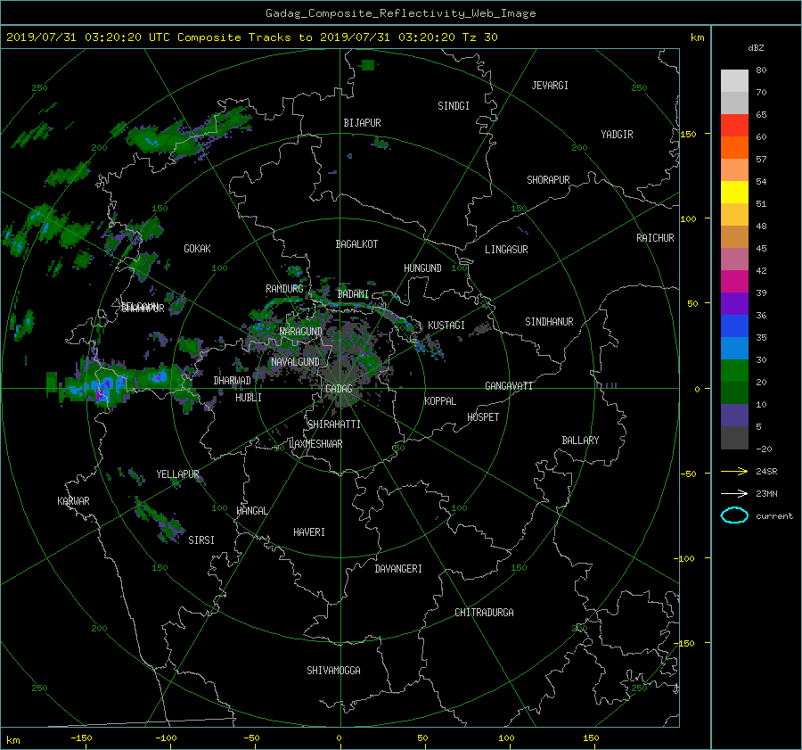Select the KARWAR town label
Viewport: 802px width, 750px height.
click(73, 501)
